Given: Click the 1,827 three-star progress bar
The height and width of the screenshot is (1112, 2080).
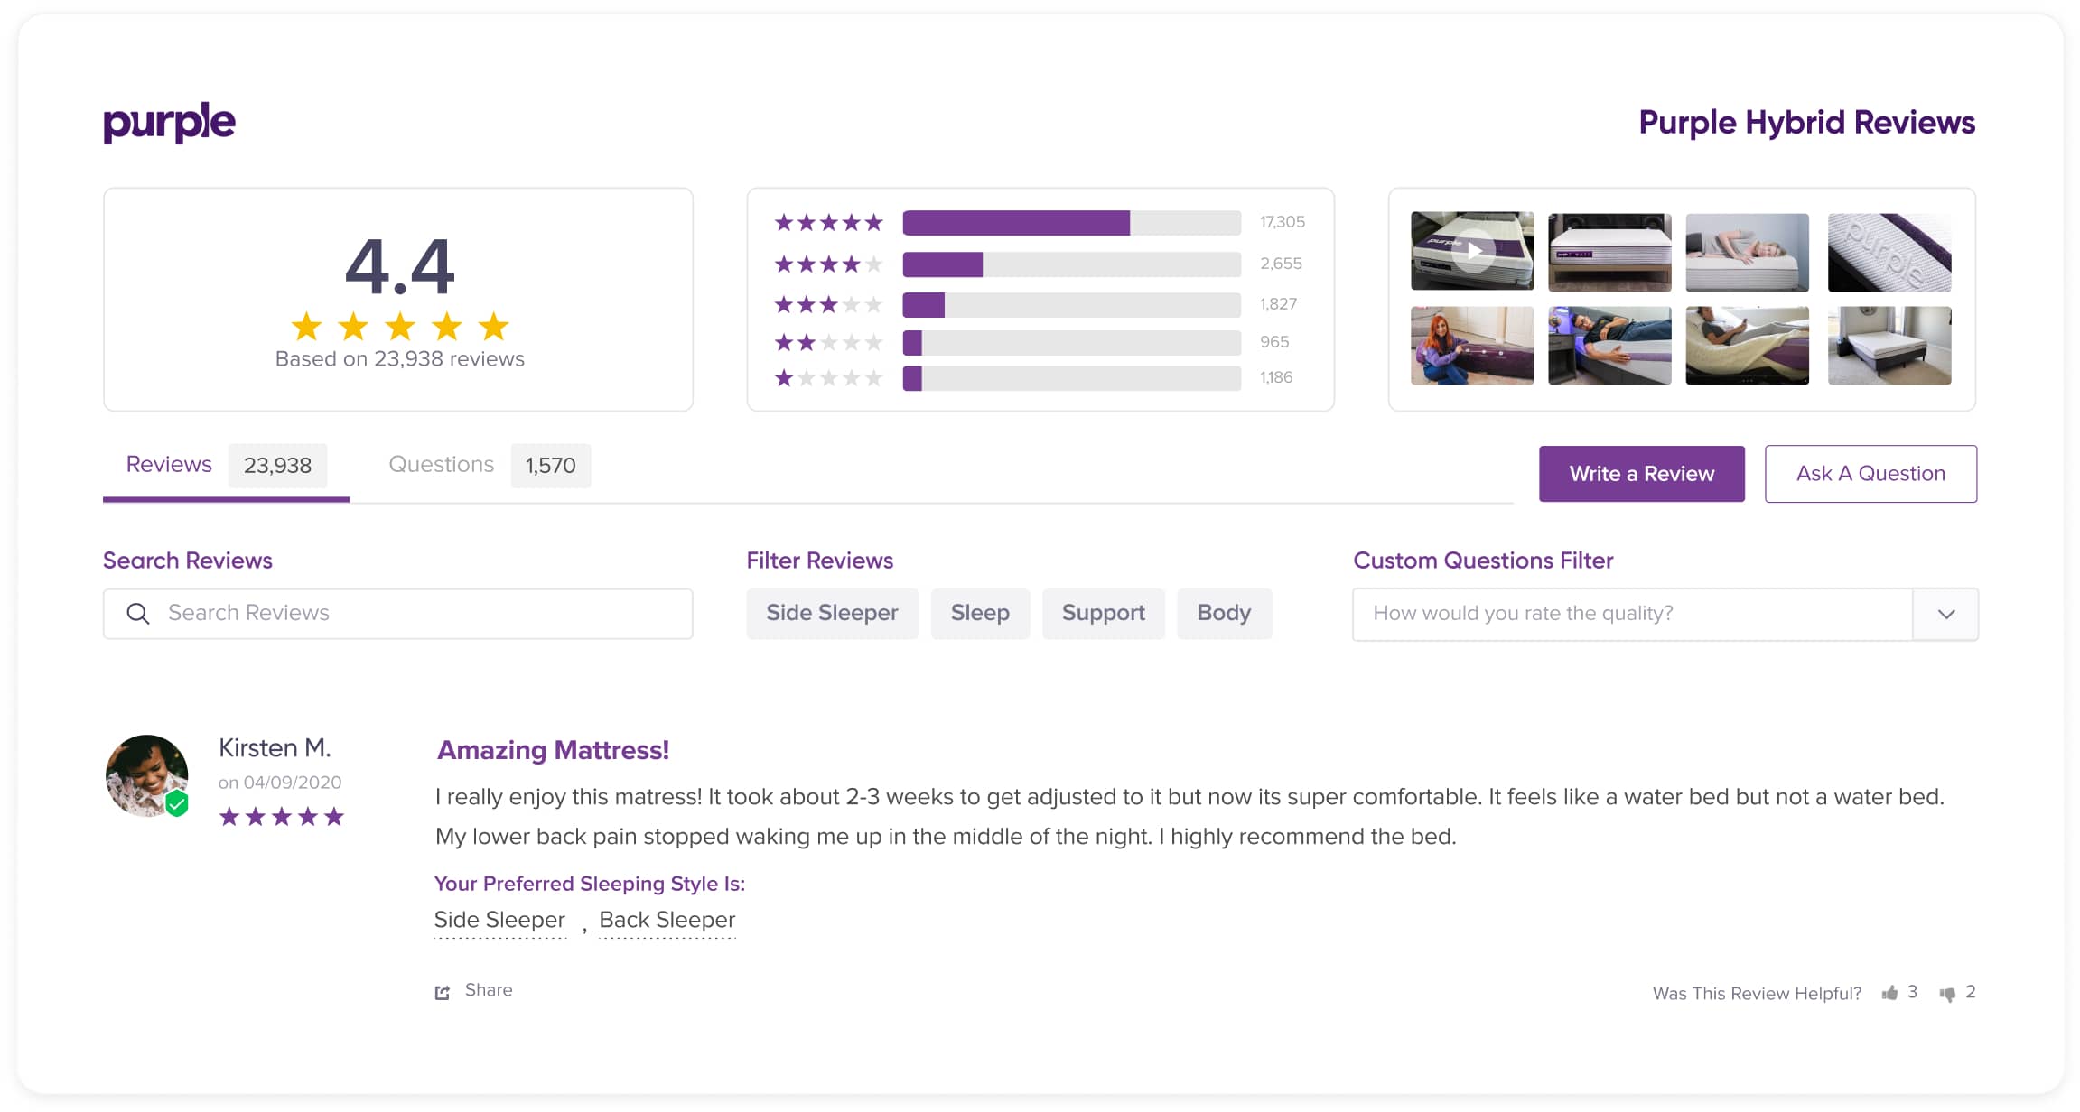Looking at the screenshot, I should pyautogui.click(x=1071, y=304).
